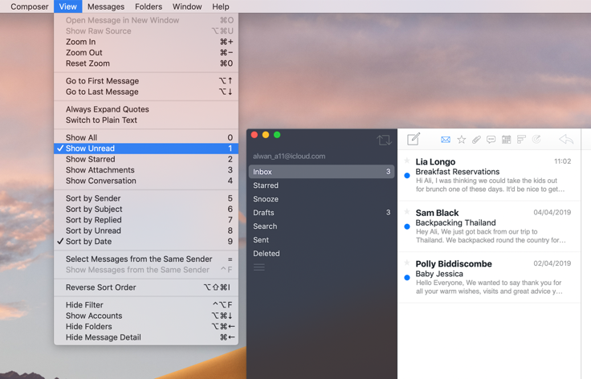Open the Composer menu

click(30, 6)
